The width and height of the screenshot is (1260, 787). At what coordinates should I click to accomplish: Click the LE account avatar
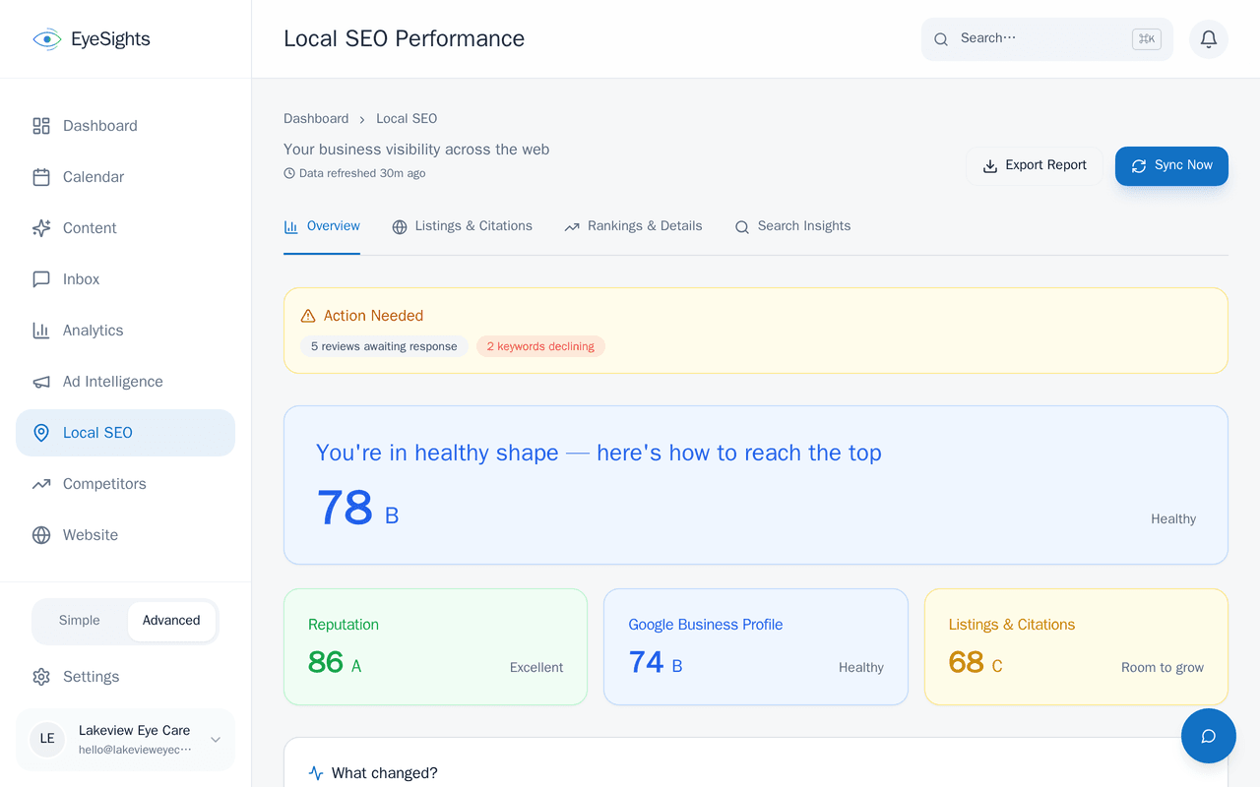click(47, 739)
